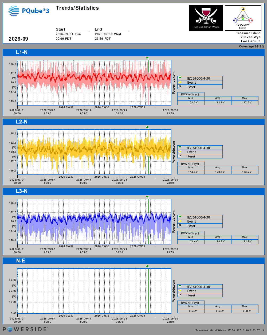267x335 pixels.
Task: Click green flag marker above L3-N chart
Action: (x=147, y=197)
